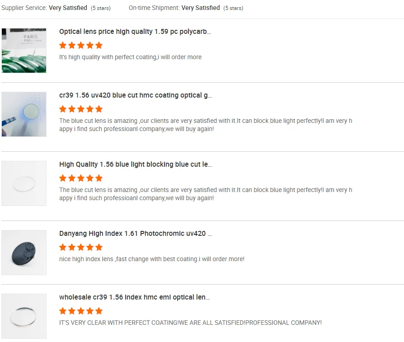Click star rating of blue light blocking review
404x342 pixels.
coord(81,178)
